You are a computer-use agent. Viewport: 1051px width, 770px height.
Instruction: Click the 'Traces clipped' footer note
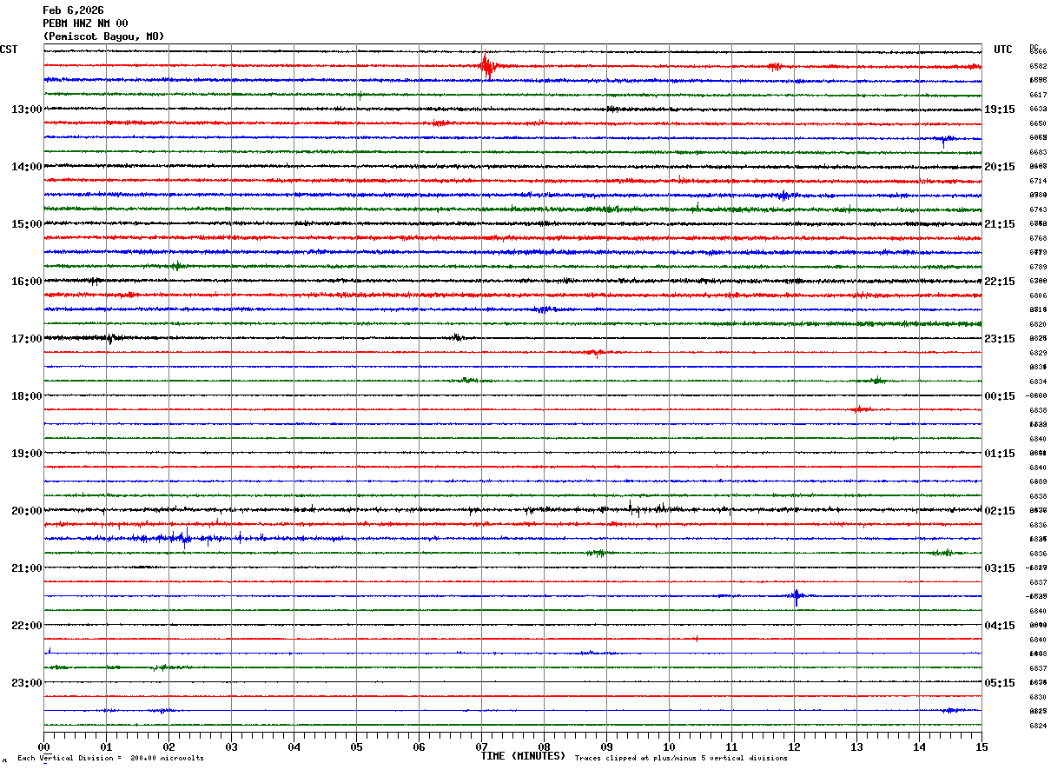click(681, 759)
